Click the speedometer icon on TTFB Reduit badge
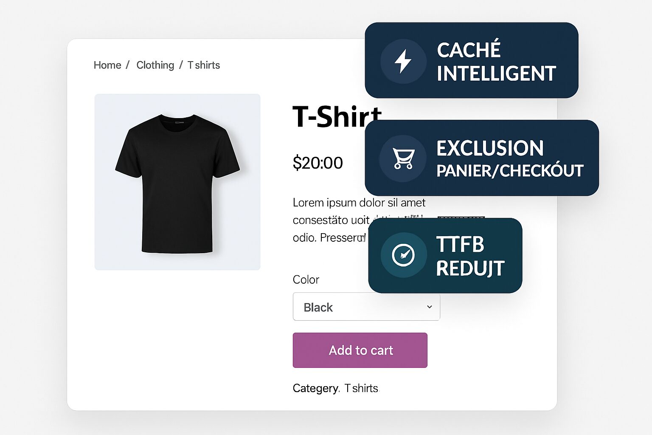This screenshot has height=435, width=652. coord(403,254)
